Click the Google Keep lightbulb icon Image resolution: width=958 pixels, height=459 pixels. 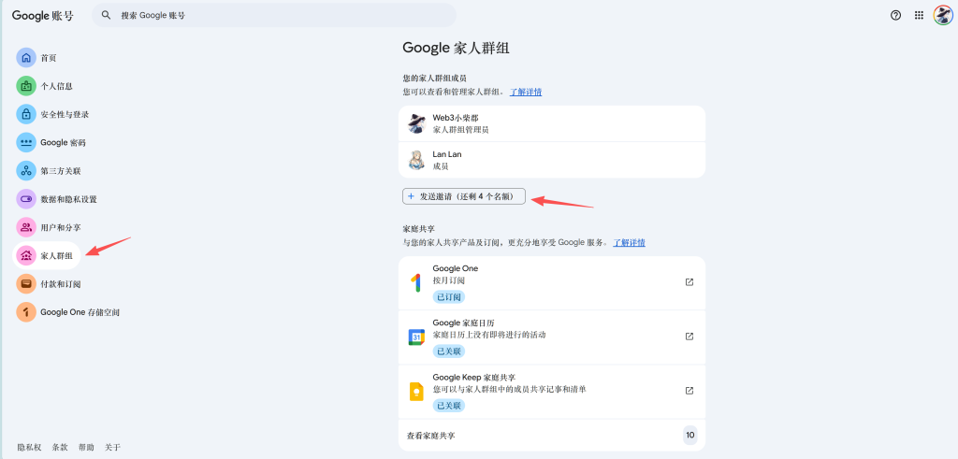click(416, 392)
